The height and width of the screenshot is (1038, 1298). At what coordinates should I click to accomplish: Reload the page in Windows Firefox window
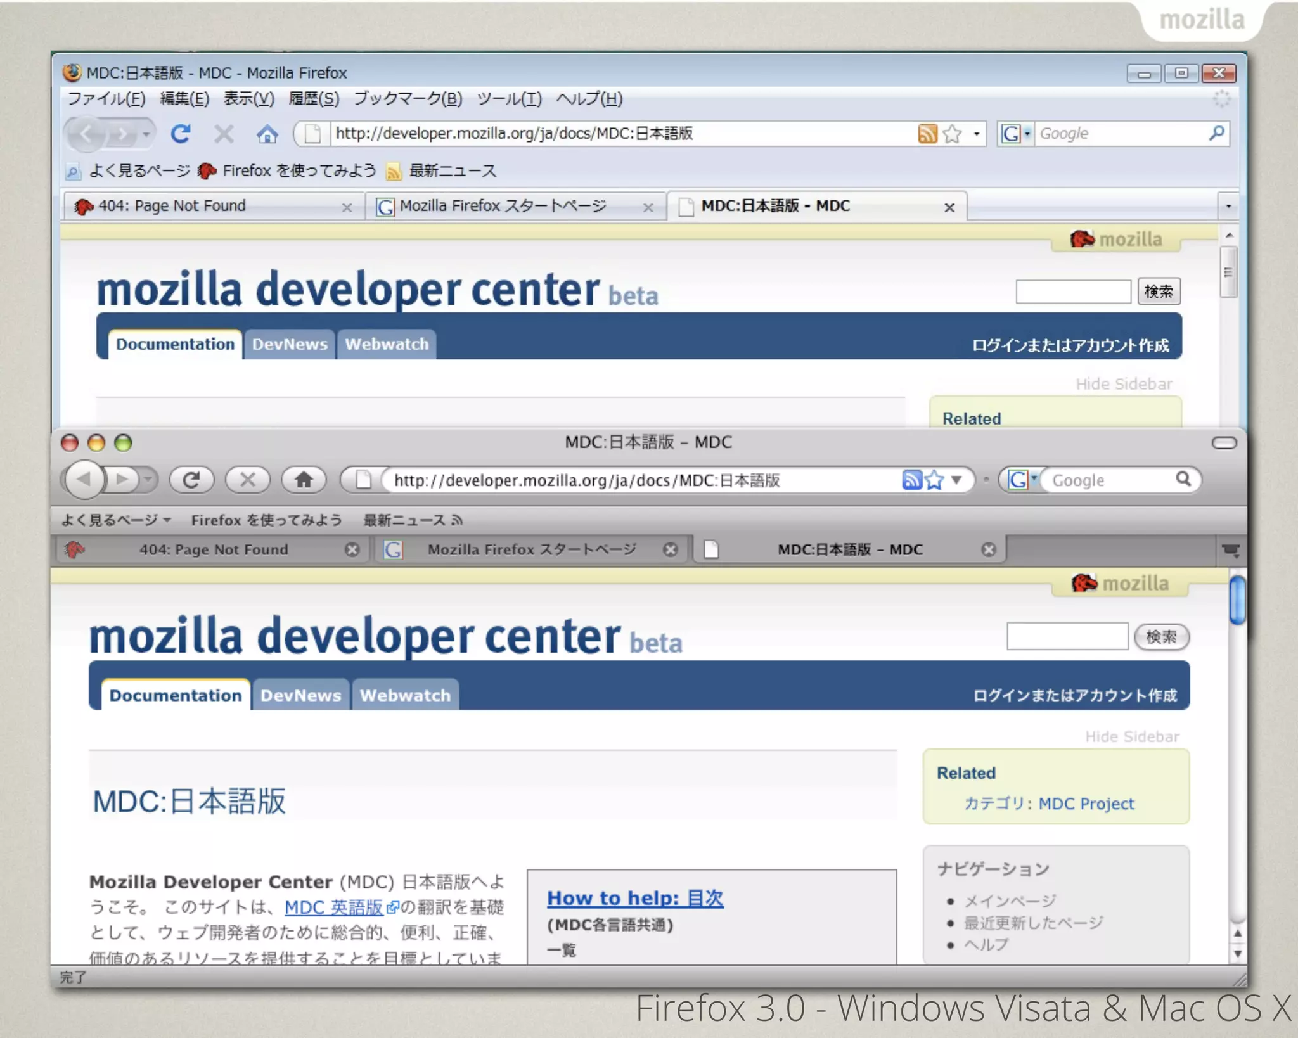[181, 134]
